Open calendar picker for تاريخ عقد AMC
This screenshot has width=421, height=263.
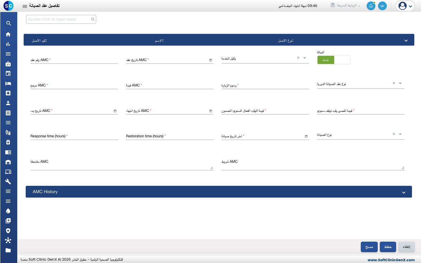point(210,60)
